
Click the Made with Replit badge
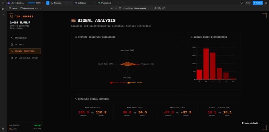click(251, 123)
